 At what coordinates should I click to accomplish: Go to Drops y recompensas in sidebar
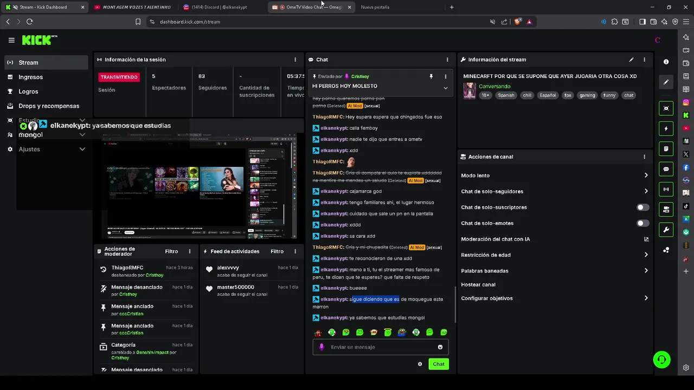[x=47, y=106]
